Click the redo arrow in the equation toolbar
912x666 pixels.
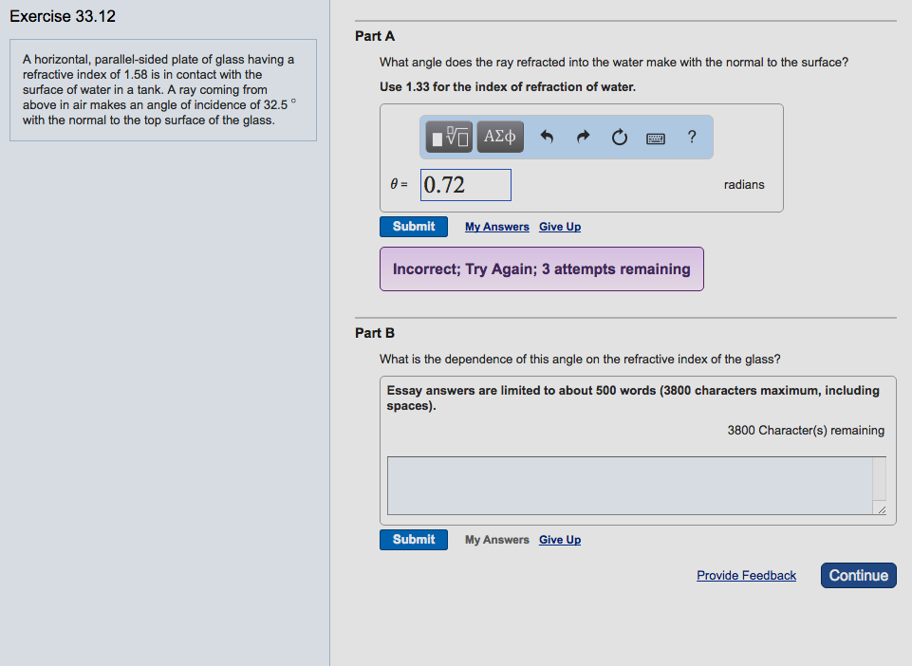(x=583, y=137)
